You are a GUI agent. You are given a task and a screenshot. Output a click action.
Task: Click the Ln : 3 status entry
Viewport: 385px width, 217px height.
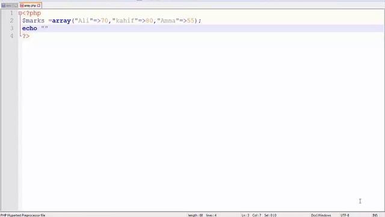click(x=245, y=215)
